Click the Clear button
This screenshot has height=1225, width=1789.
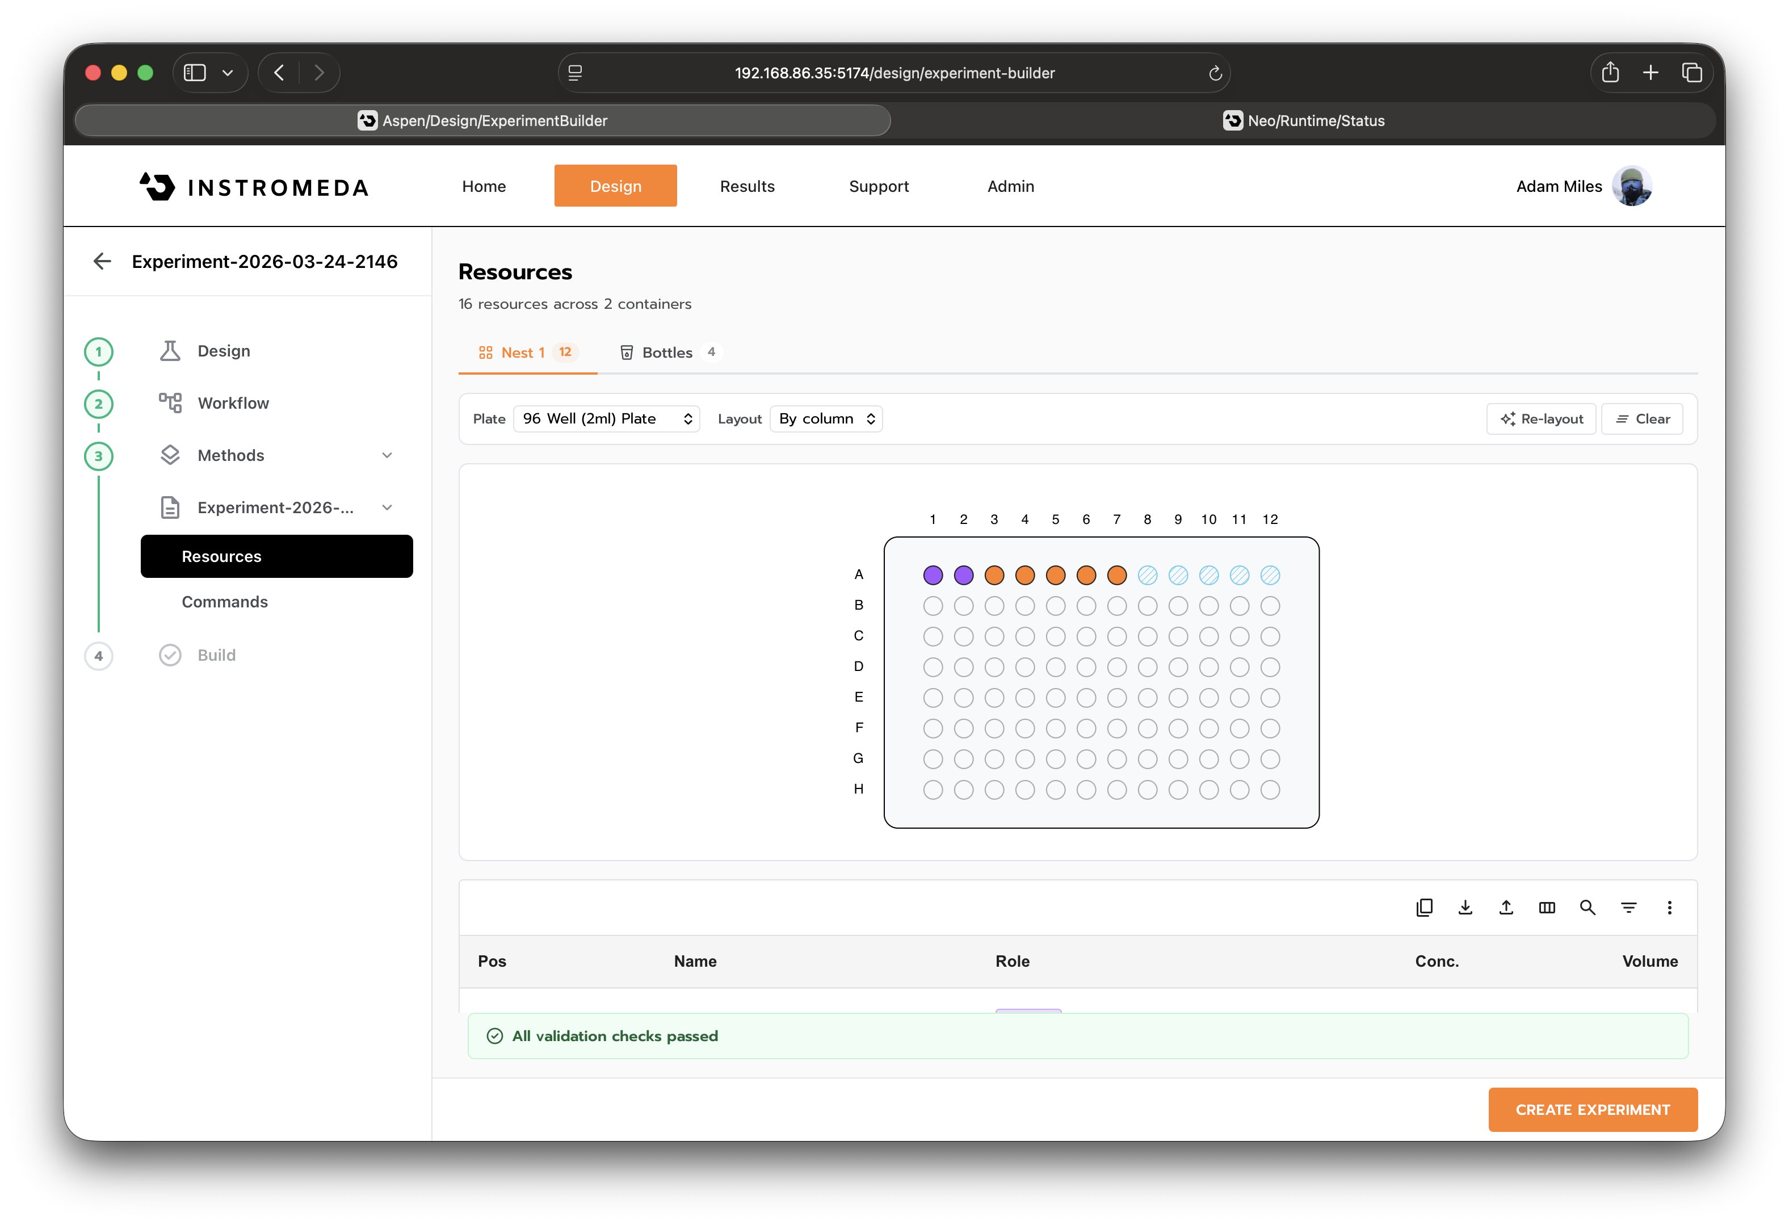(x=1642, y=418)
